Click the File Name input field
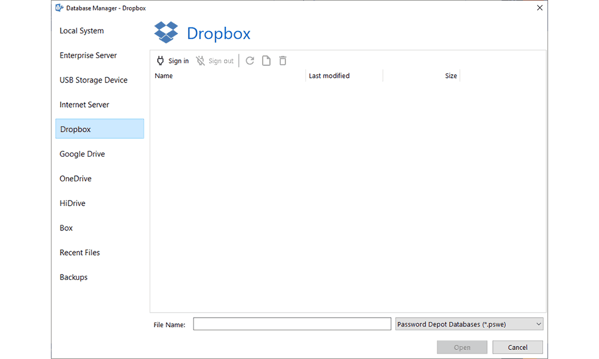 coord(292,324)
